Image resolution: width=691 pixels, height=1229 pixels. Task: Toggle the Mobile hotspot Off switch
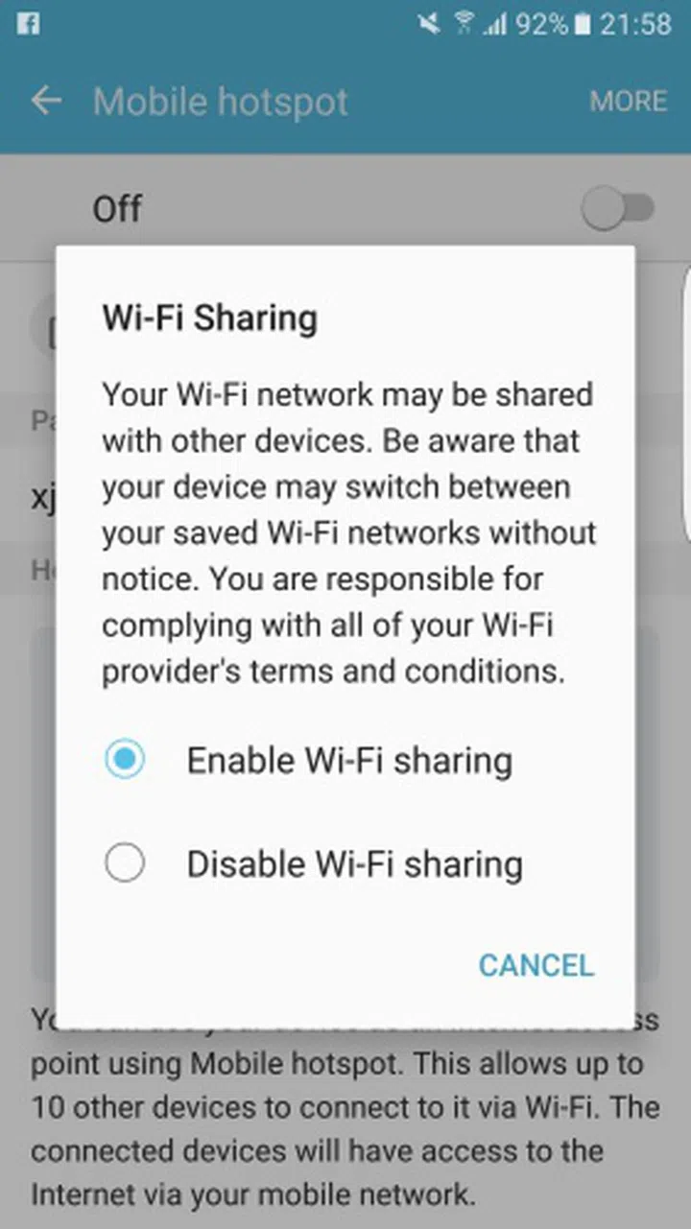(618, 208)
